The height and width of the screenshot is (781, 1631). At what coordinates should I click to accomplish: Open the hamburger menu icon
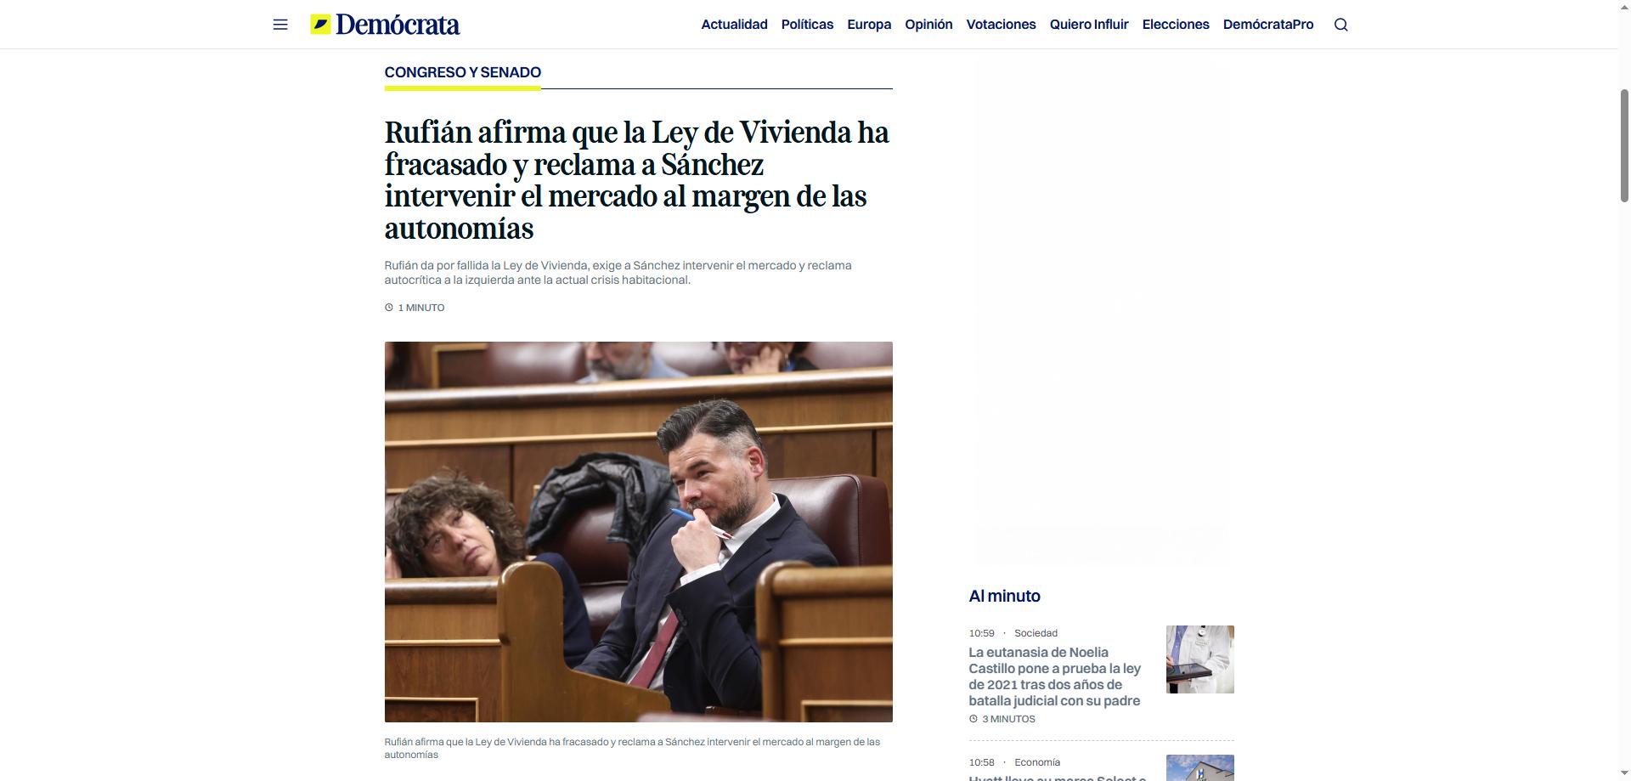[x=280, y=25]
